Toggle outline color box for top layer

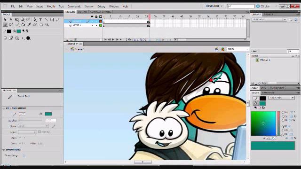point(101,21)
